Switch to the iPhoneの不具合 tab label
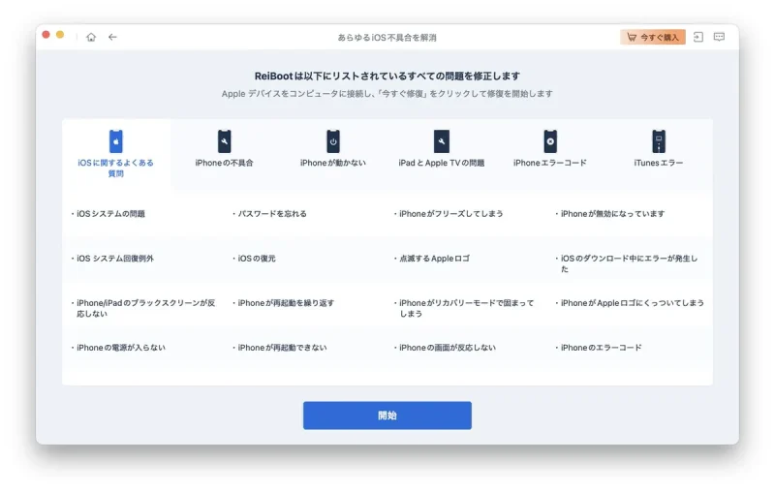The width and height of the screenshot is (775, 492). tap(224, 163)
